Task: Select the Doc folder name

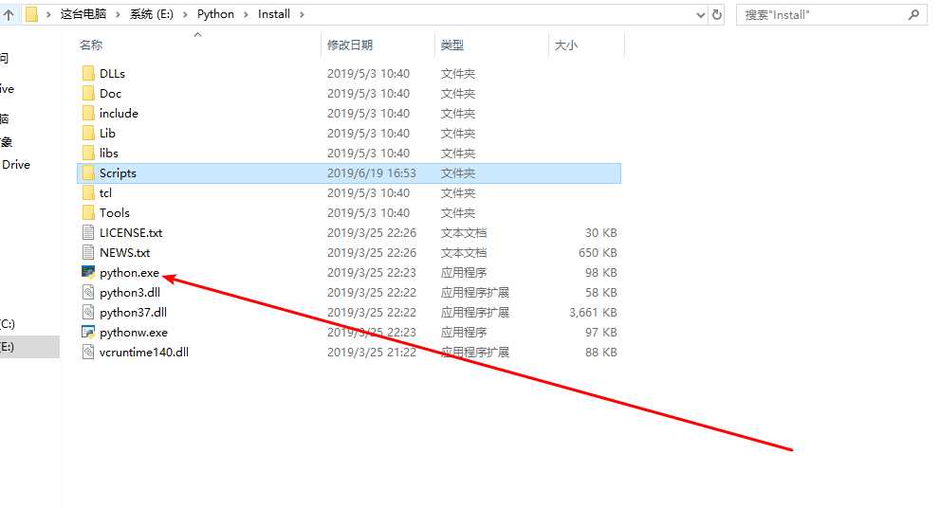Action: [x=110, y=93]
